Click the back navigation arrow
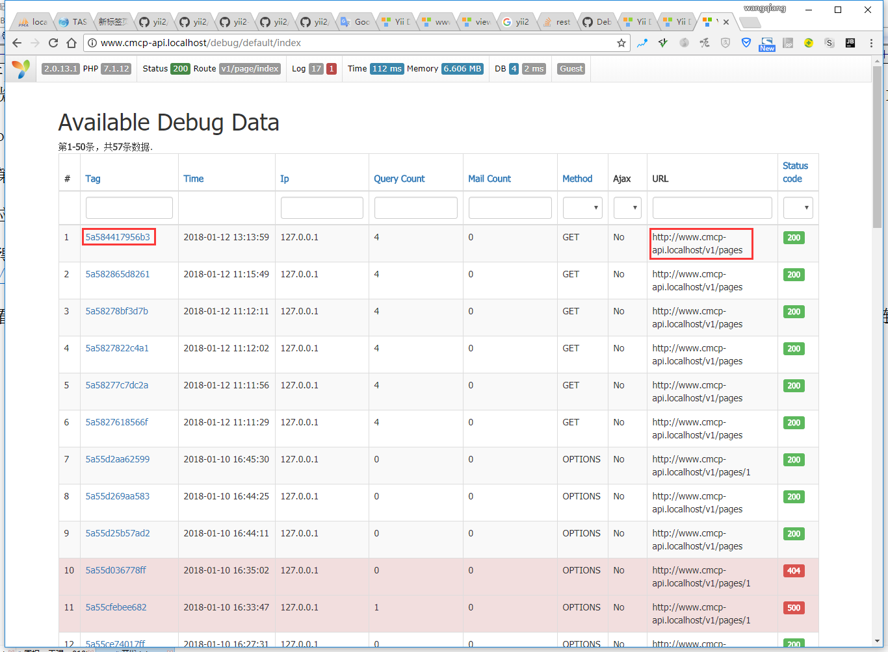The height and width of the screenshot is (652, 888). coord(17,43)
